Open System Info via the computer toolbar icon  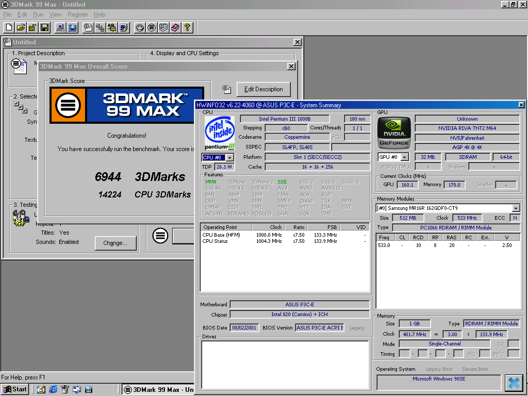point(60,27)
